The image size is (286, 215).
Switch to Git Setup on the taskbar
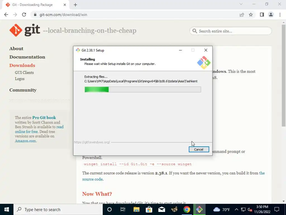[199, 209]
